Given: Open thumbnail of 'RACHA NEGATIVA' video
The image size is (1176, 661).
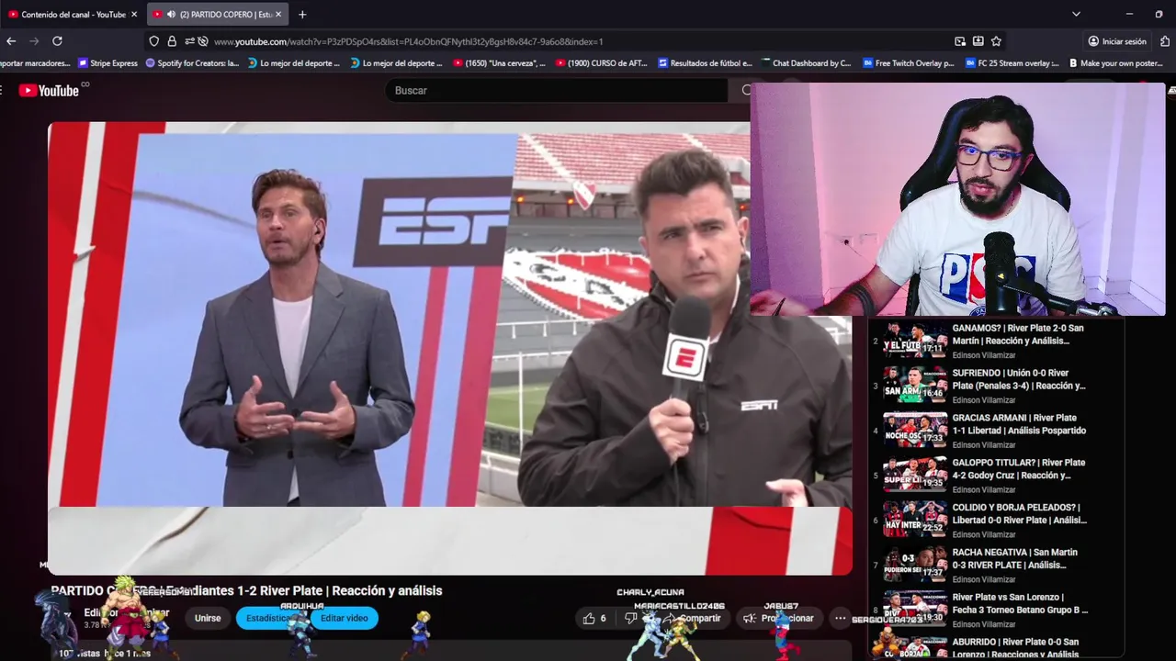Looking at the screenshot, I should pos(915,564).
